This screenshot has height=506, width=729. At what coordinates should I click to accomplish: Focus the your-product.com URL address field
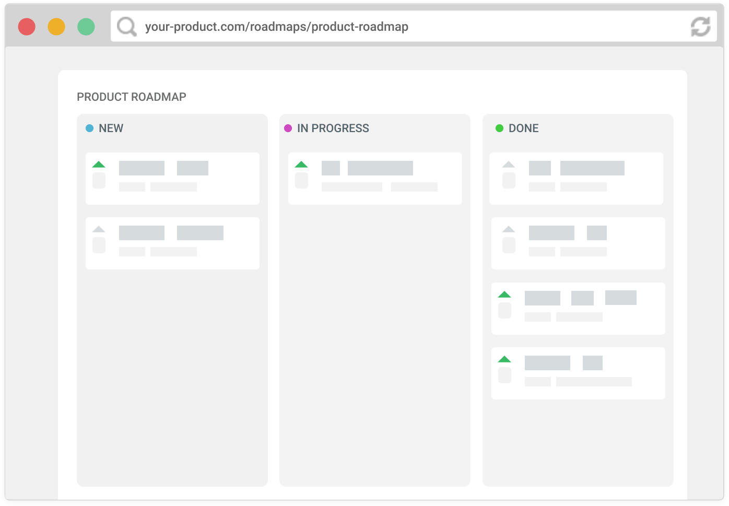pyautogui.click(x=414, y=26)
